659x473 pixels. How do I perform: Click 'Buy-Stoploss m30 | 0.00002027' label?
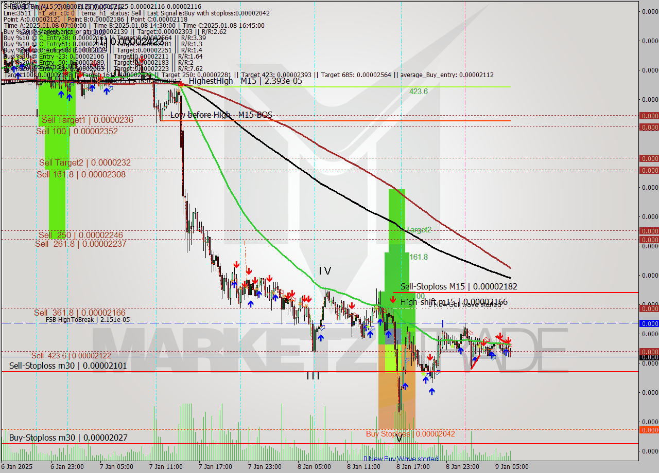[x=68, y=438]
